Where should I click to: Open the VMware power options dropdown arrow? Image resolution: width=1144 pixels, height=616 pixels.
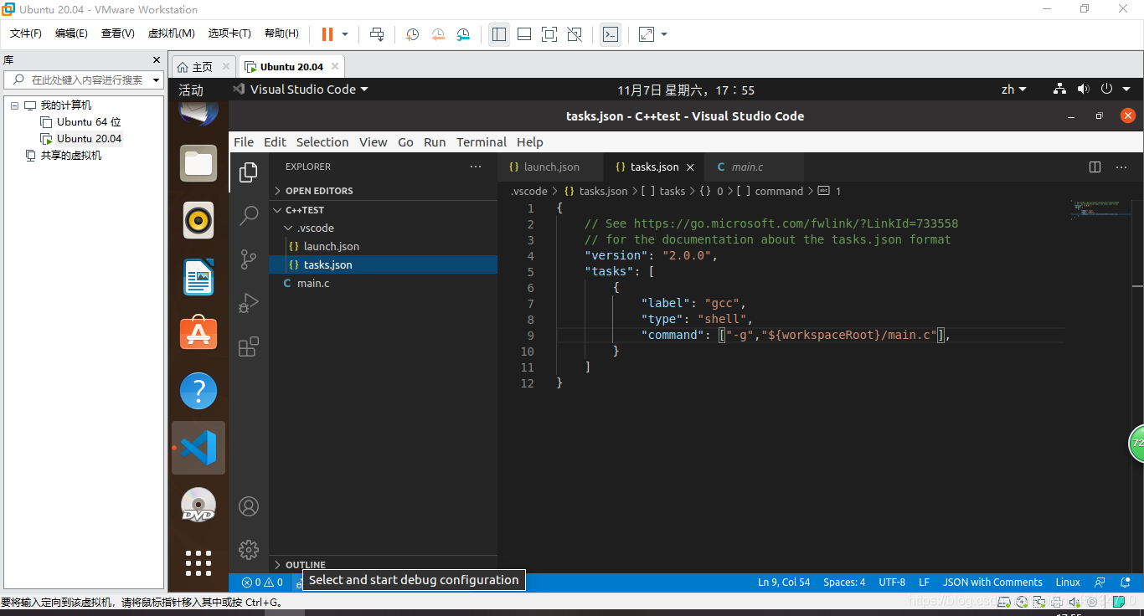(343, 34)
